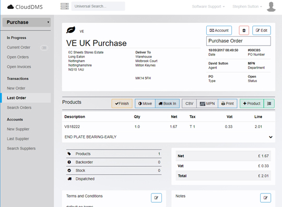Click the David Sutton agent name
This screenshot has height=207, width=282.
point(218,63)
